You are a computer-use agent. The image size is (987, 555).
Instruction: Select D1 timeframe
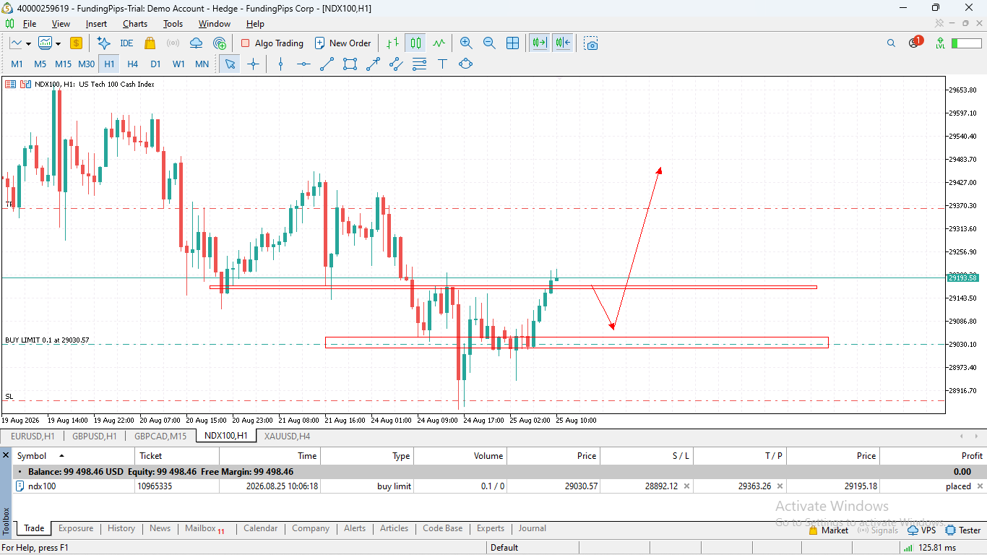[155, 64]
